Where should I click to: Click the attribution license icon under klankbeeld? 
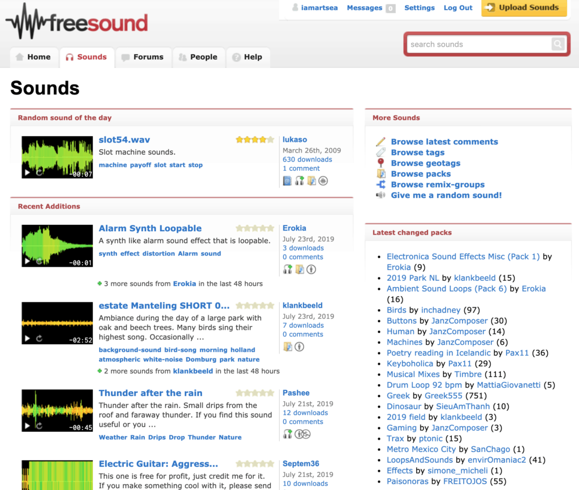click(x=300, y=347)
